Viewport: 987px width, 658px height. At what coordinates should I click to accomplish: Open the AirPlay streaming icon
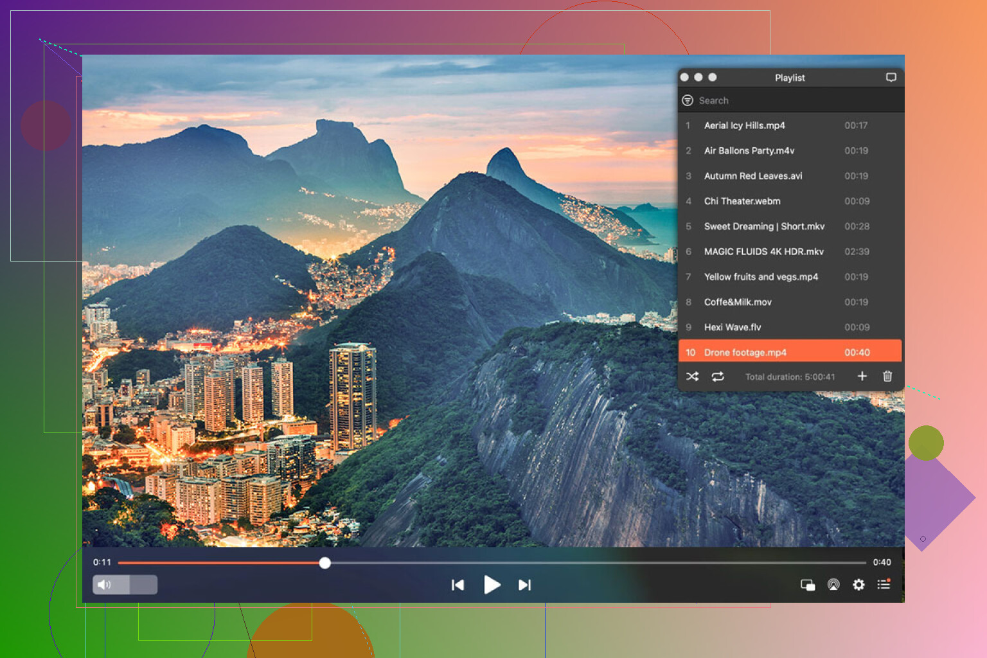click(833, 585)
